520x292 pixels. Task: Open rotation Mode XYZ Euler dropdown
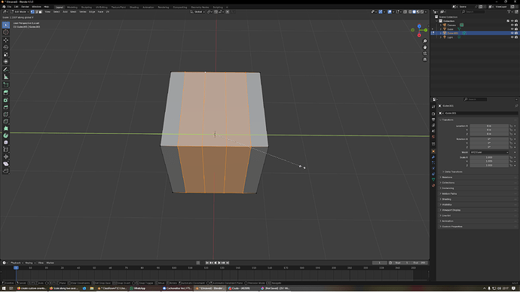tap(489, 152)
